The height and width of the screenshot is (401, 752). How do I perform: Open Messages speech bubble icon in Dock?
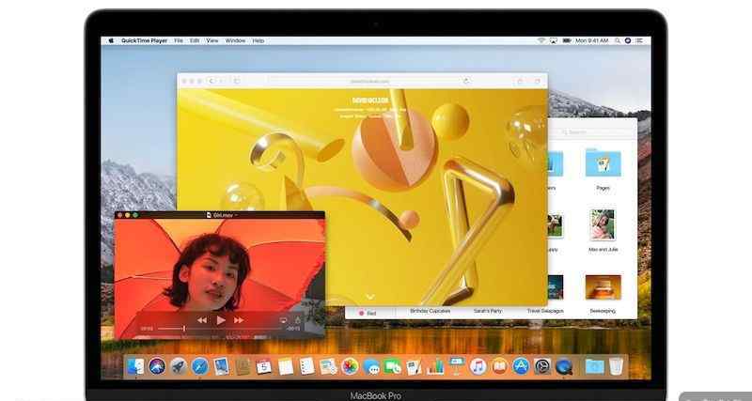pos(371,366)
